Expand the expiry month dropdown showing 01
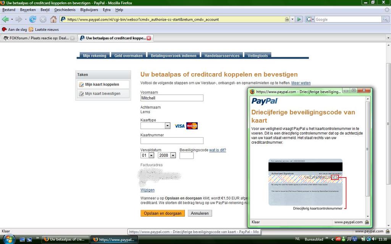Screen dimensions: 391x244 (x=151, y=156)
